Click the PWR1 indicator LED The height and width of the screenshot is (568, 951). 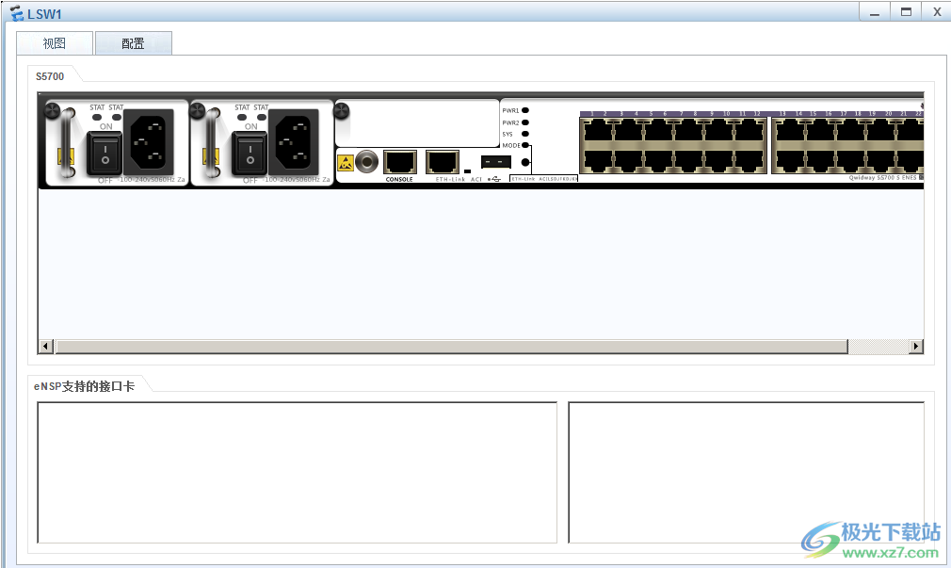pyautogui.click(x=525, y=110)
